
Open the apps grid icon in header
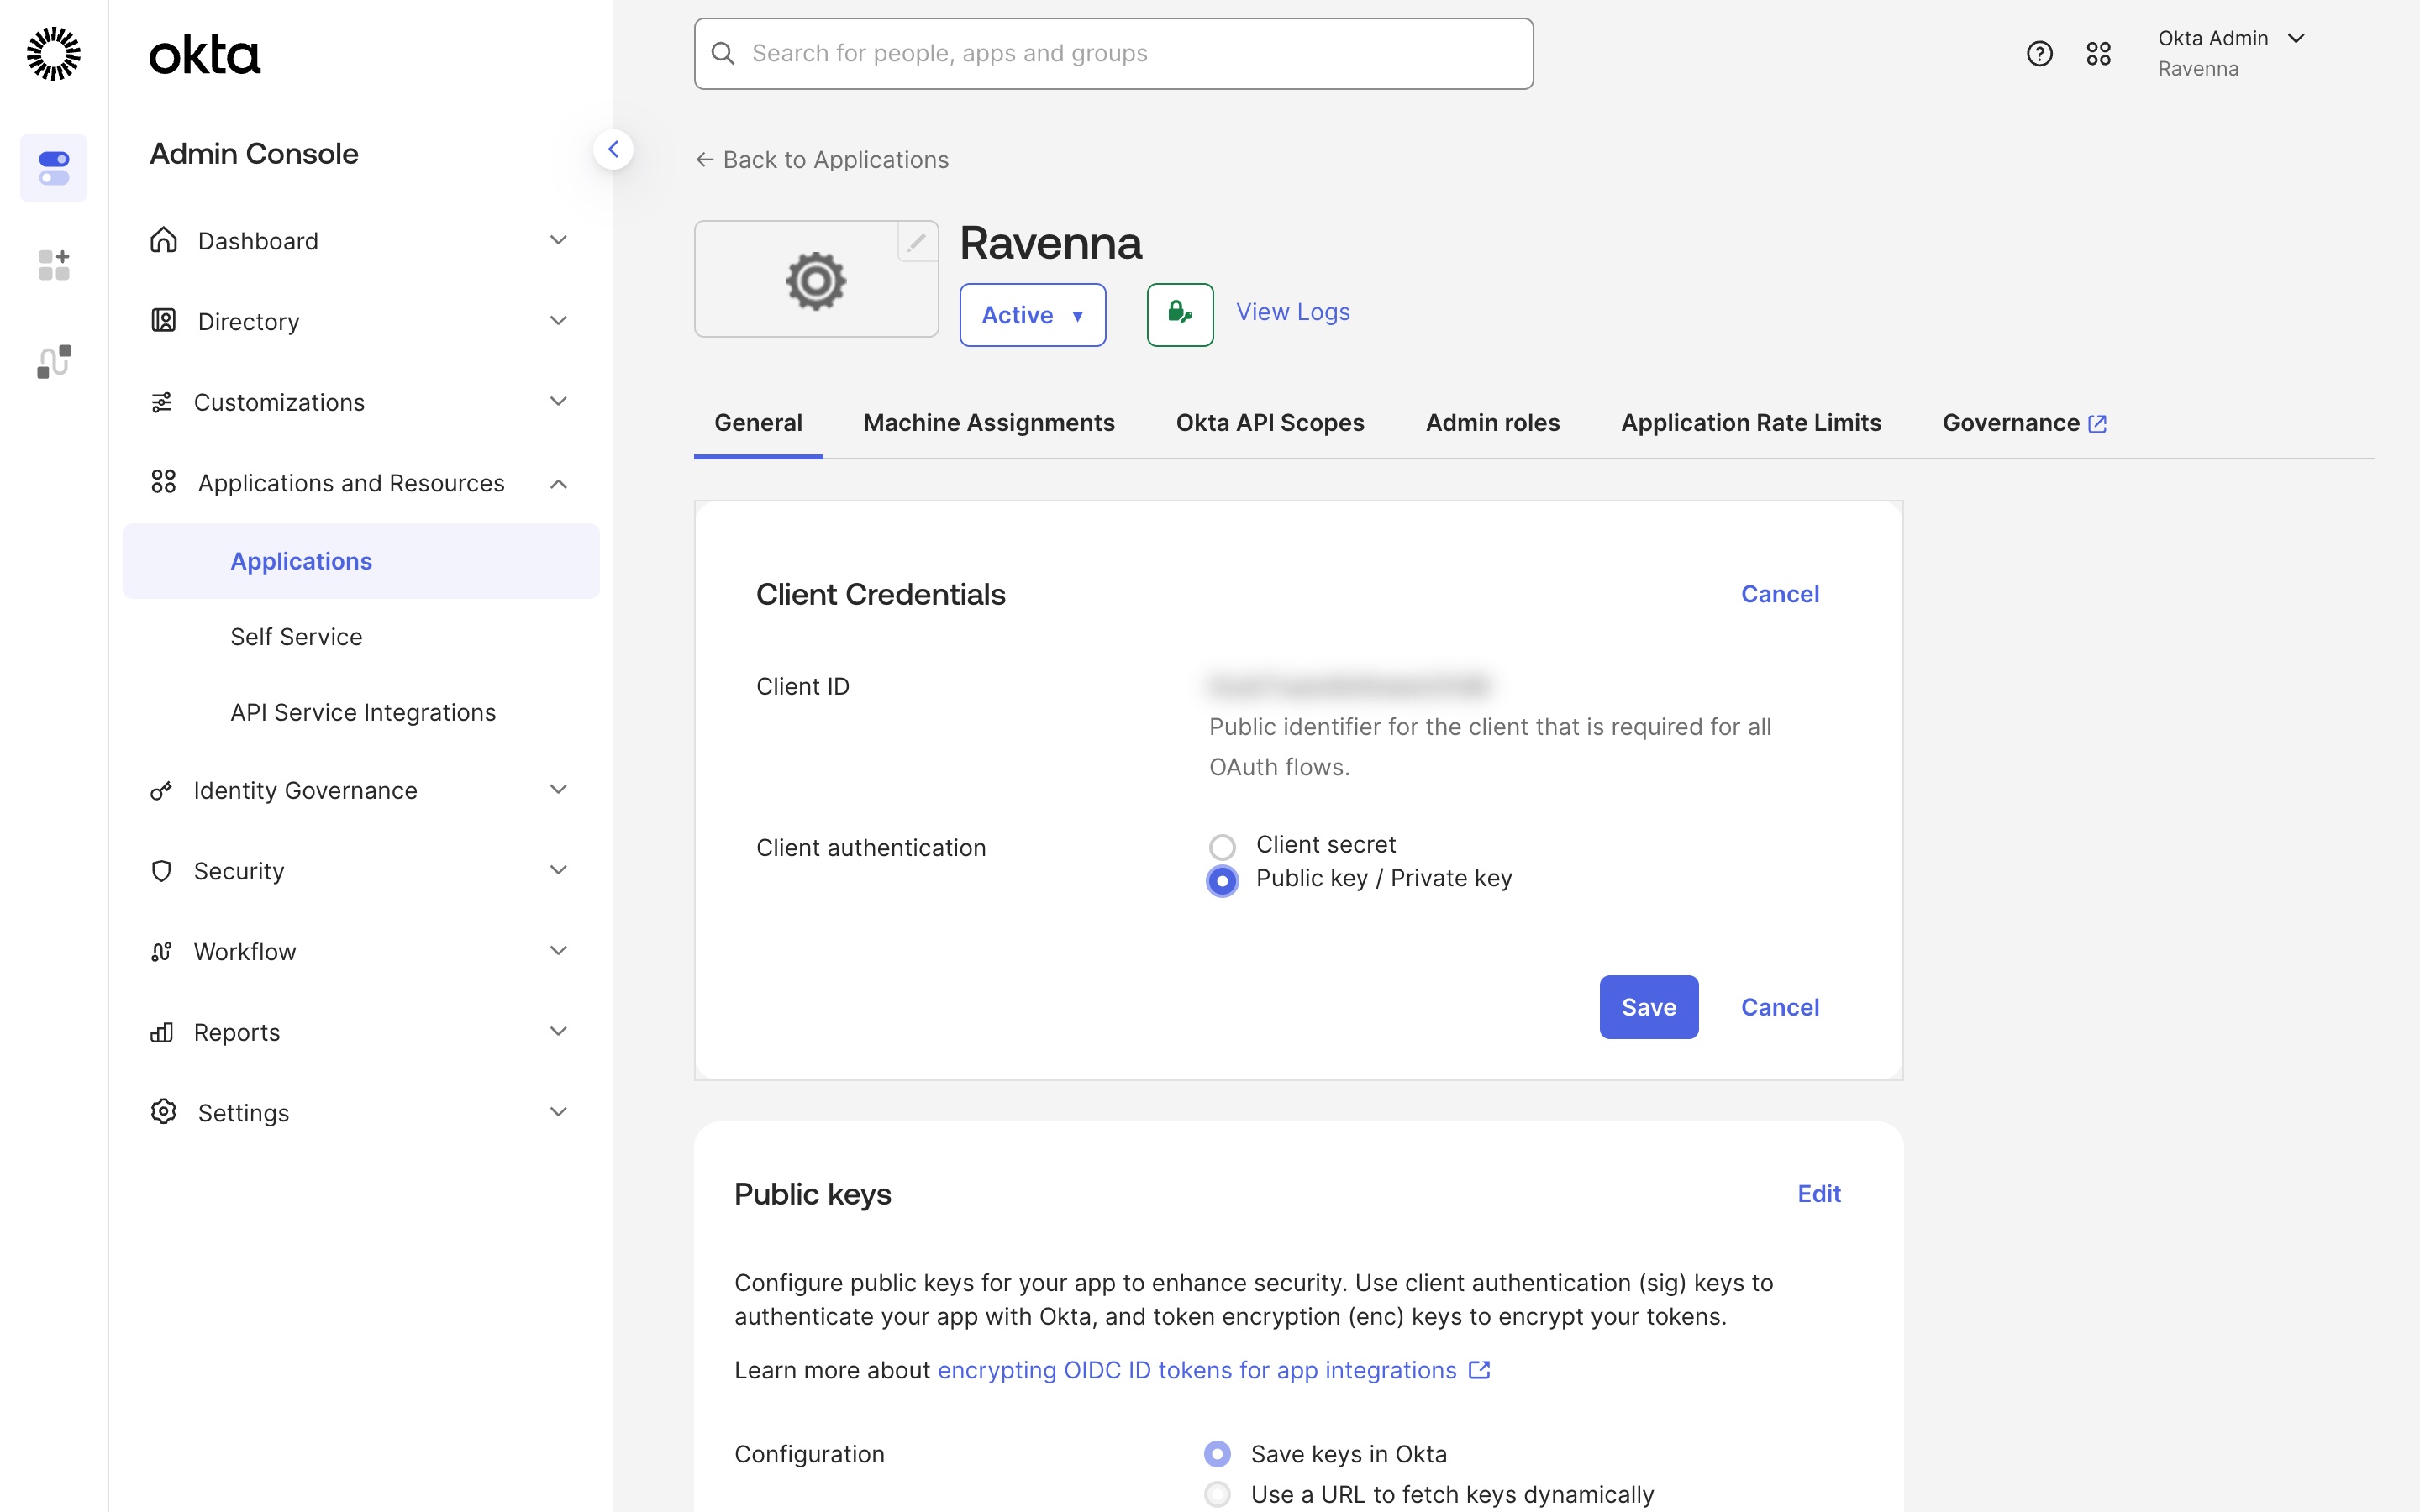[x=2098, y=54]
